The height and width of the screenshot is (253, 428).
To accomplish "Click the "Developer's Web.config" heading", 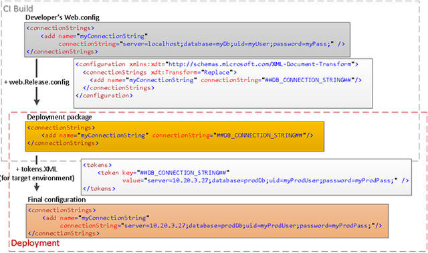I will 62,17.
